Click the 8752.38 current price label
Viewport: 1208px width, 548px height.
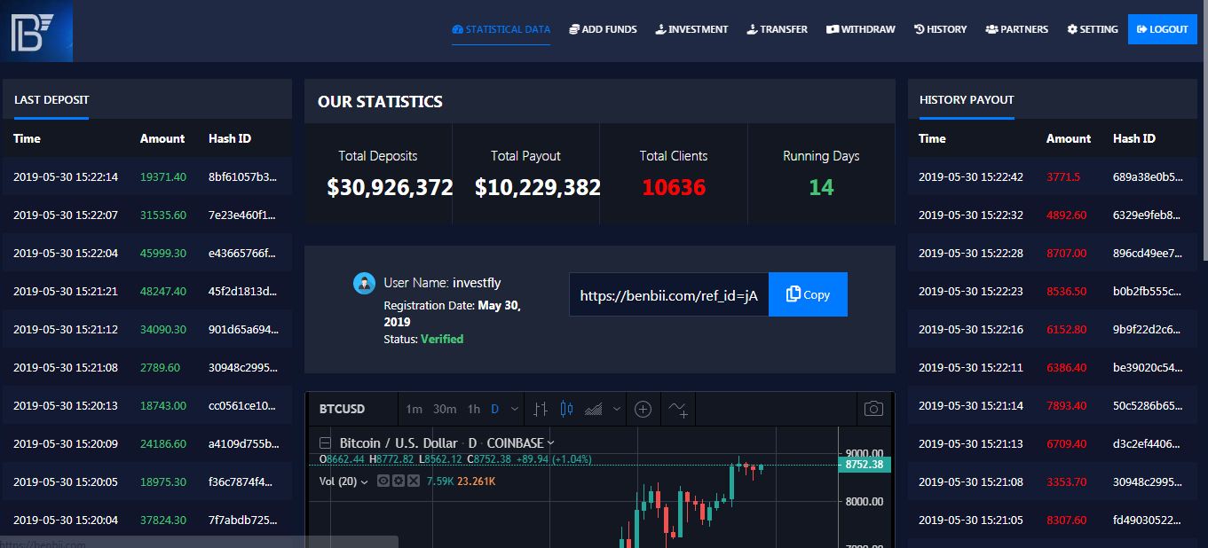coord(864,464)
